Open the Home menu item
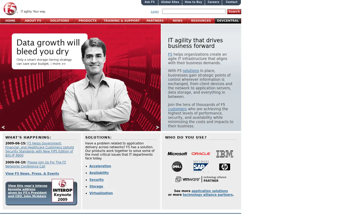Image resolution: width=343 pixels, height=214 pixels. click(x=10, y=21)
